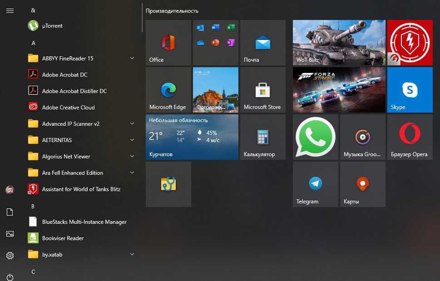Open the Карты maps tile
The height and width of the screenshot is (281, 440).
(x=362, y=184)
